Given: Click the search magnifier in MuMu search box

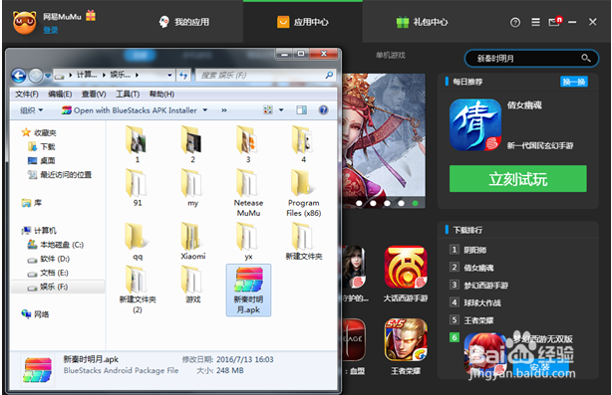Looking at the screenshot, I should coord(585,58).
